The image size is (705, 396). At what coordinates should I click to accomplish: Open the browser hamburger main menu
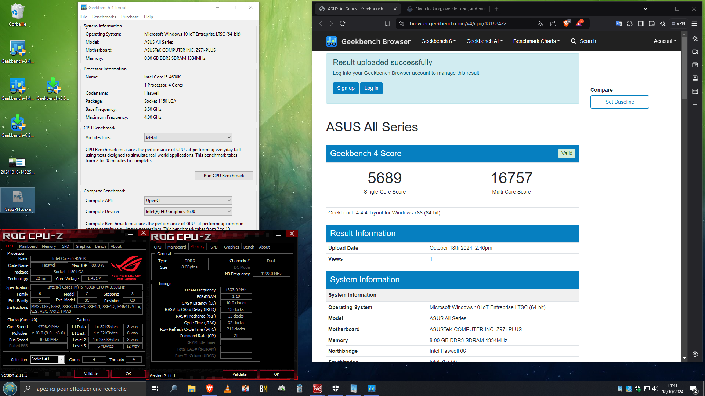pyautogui.click(x=694, y=23)
